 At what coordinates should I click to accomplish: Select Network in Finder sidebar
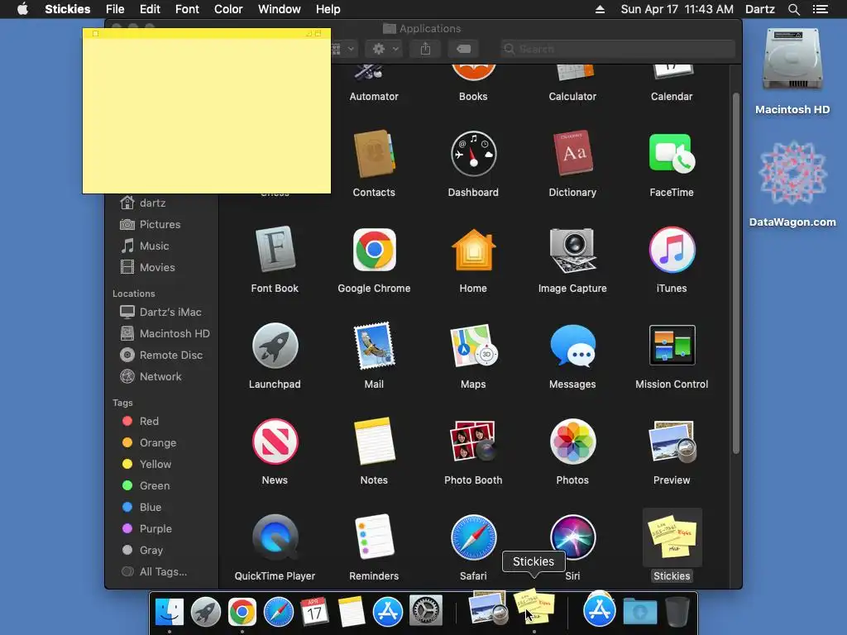tap(162, 377)
